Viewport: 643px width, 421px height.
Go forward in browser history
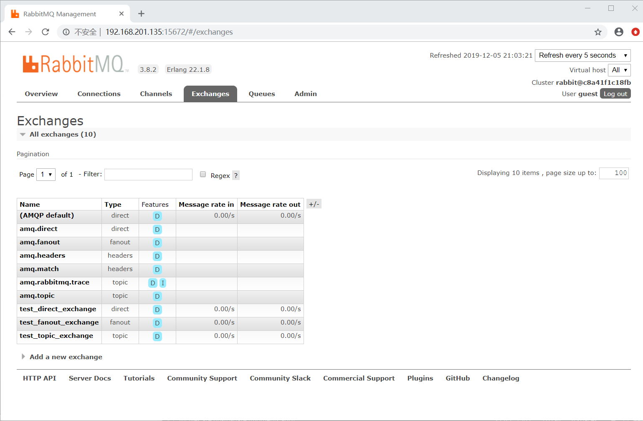point(28,32)
